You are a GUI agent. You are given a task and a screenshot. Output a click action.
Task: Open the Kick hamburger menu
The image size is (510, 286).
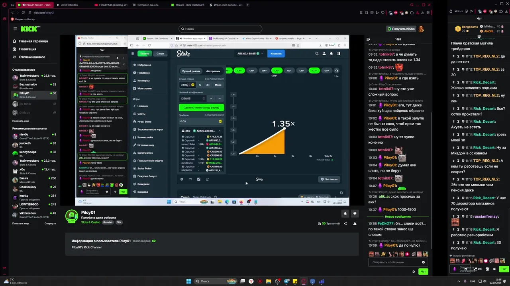coord(15,29)
